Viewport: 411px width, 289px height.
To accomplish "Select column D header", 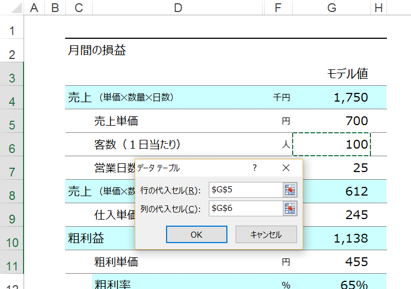I will tap(178, 8).
